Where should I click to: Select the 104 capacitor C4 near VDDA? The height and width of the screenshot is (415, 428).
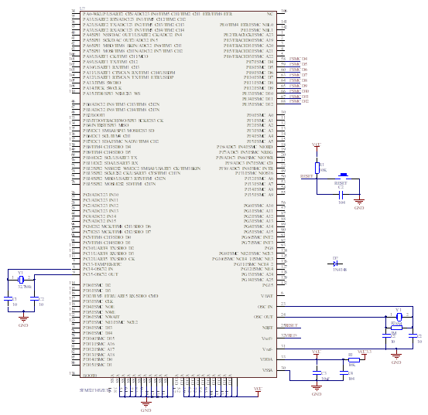pos(344,372)
